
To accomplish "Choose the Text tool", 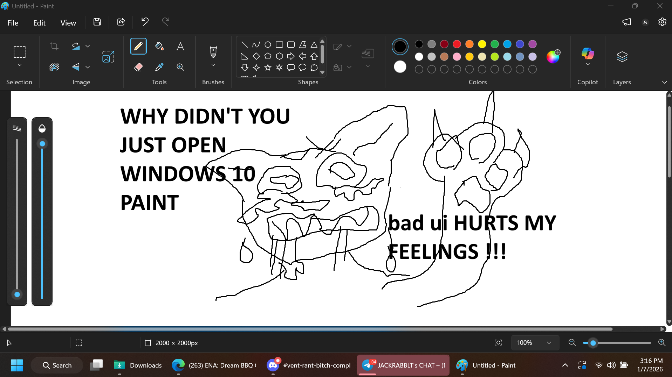I will point(180,46).
